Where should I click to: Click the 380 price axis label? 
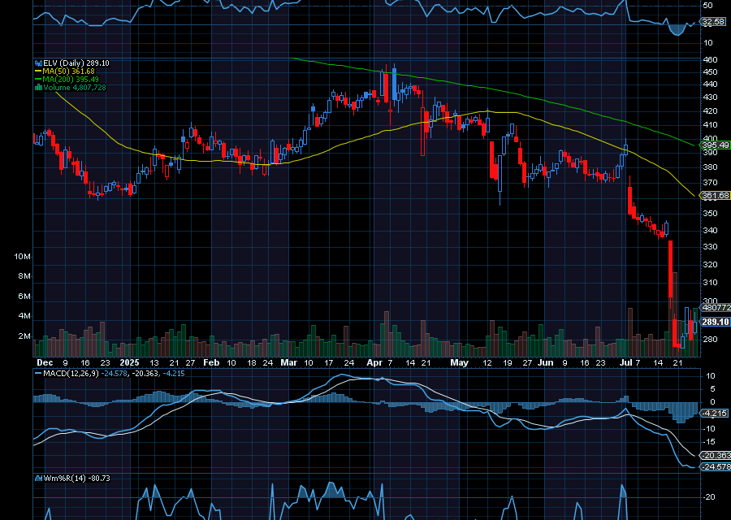pyautogui.click(x=710, y=167)
